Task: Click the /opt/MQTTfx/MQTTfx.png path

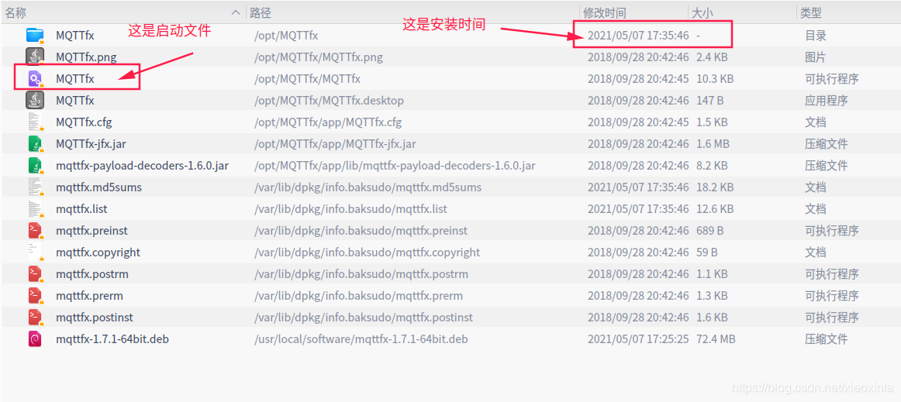Action: 319,57
